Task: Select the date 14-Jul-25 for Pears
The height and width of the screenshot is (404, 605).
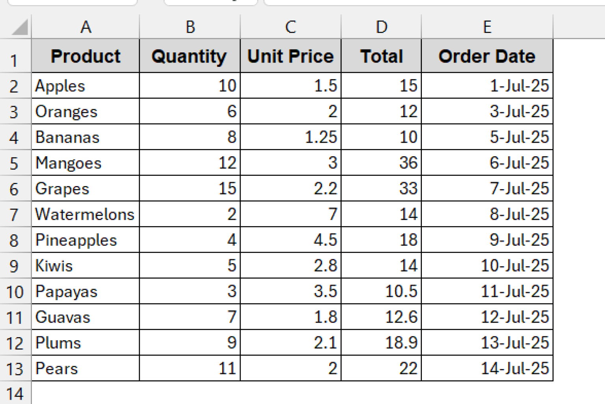Action: coord(487,368)
